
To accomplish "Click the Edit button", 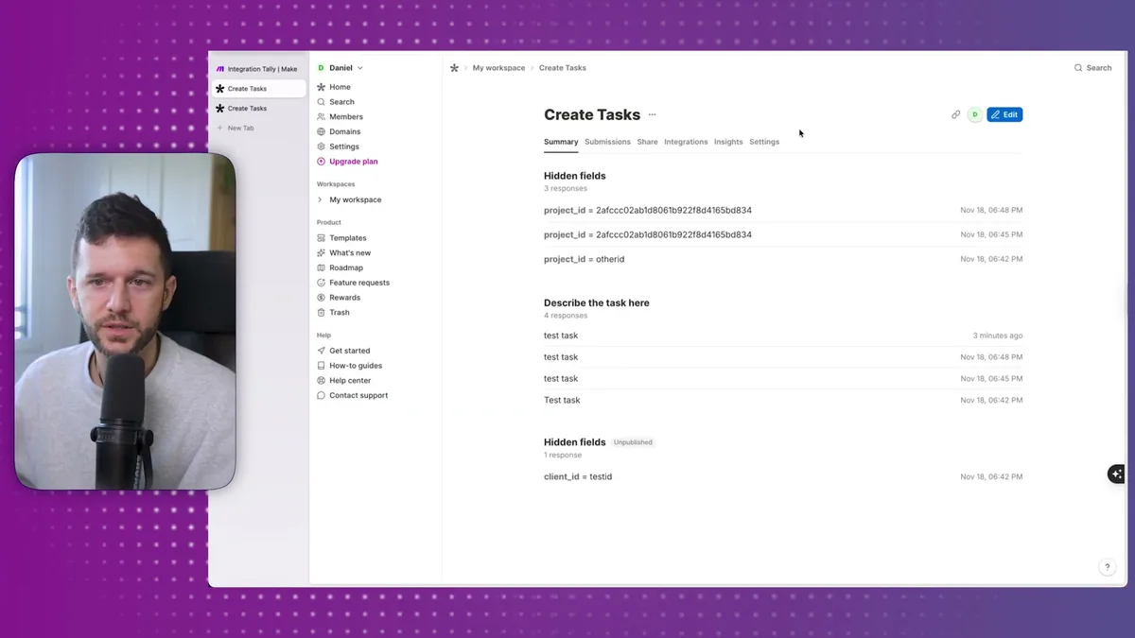I will click(1004, 113).
